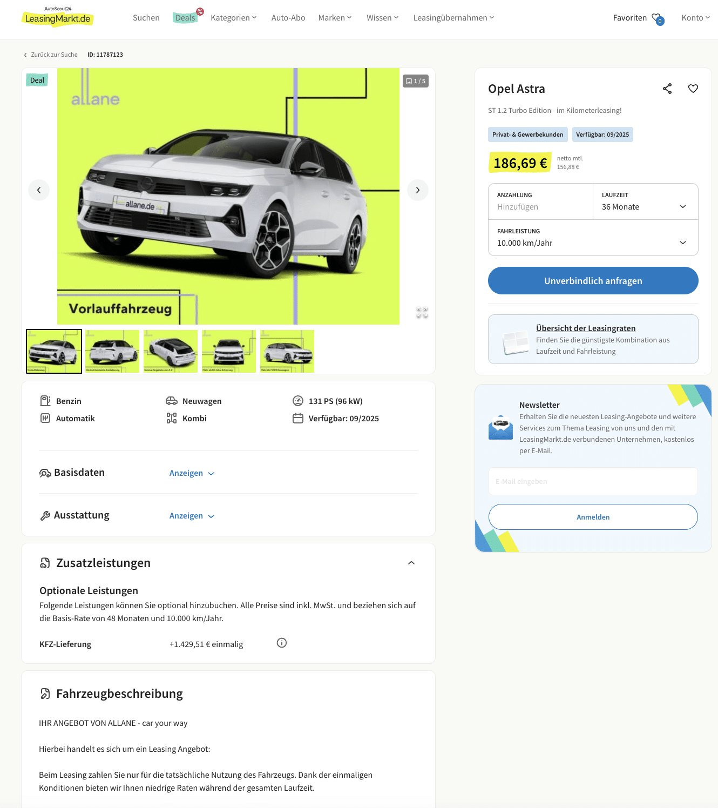
Task: Collapse the Zusatzleistungen section
Action: (411, 563)
